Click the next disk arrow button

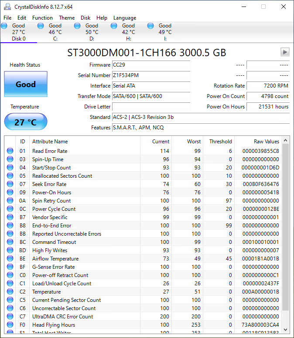[285, 52]
